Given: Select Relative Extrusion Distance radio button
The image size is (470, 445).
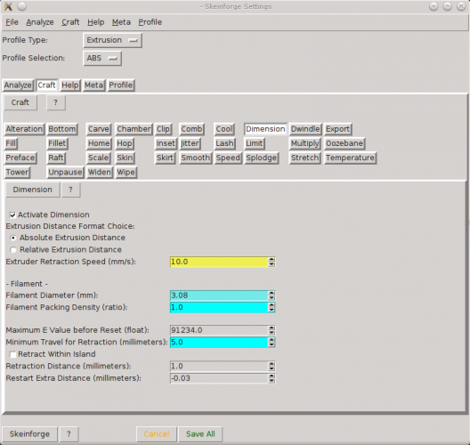Looking at the screenshot, I should tap(13, 250).
